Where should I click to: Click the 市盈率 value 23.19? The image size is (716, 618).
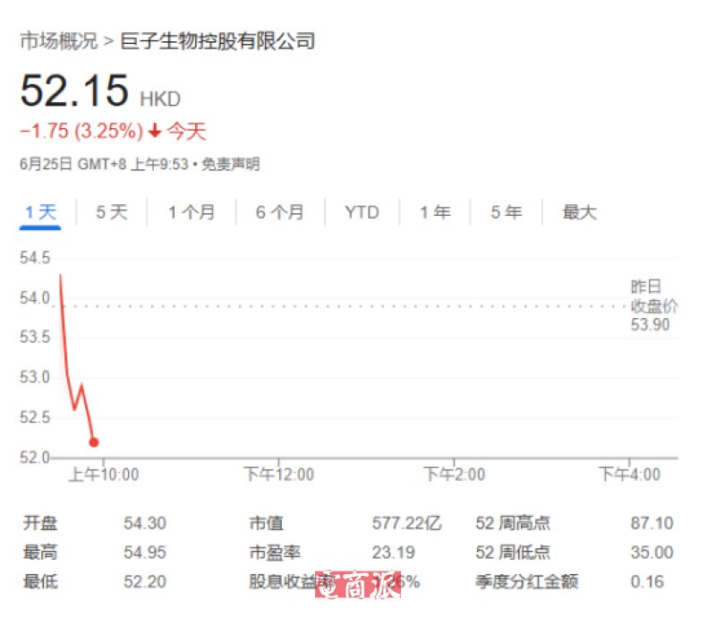[x=393, y=553]
